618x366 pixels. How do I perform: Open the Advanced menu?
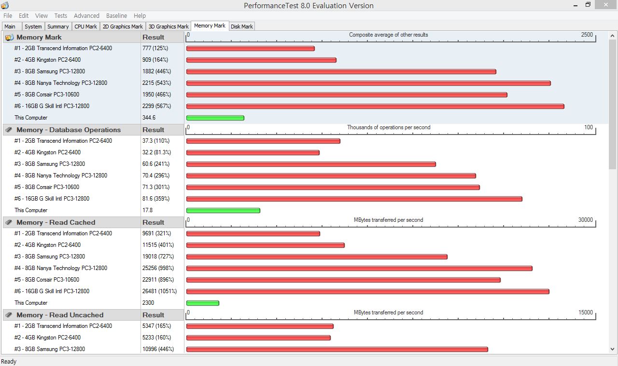point(86,16)
